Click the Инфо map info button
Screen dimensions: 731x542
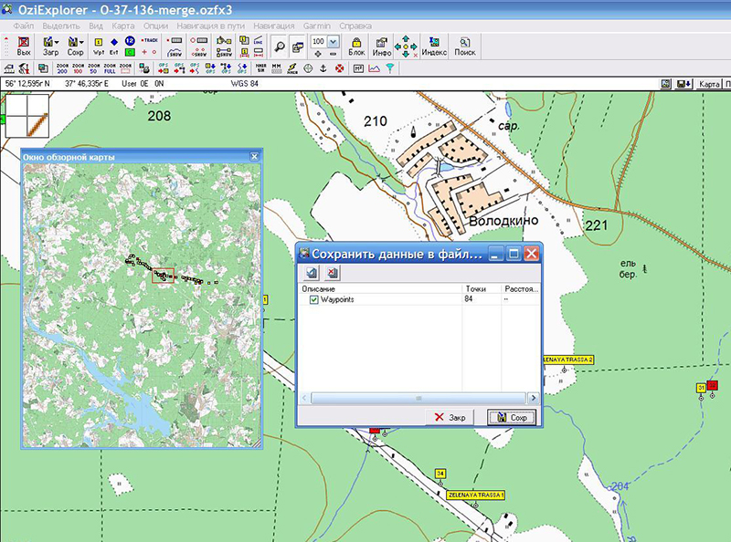(x=382, y=47)
